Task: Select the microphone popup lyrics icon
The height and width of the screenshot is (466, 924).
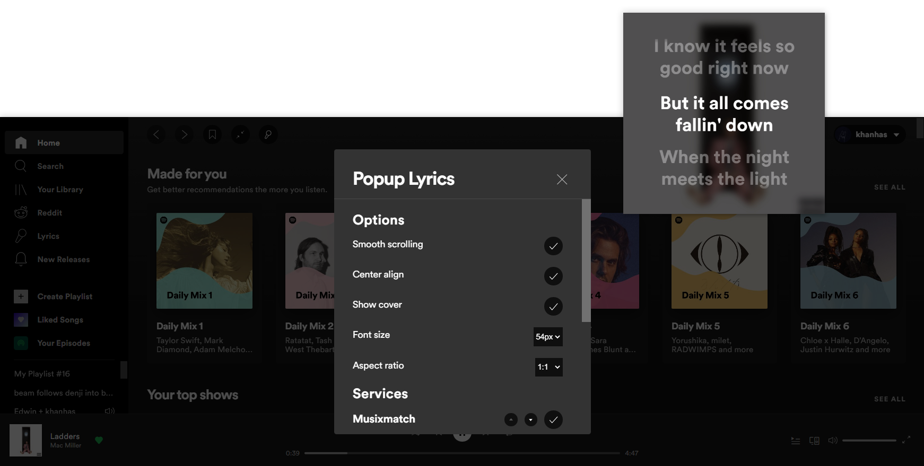Action: coord(268,135)
